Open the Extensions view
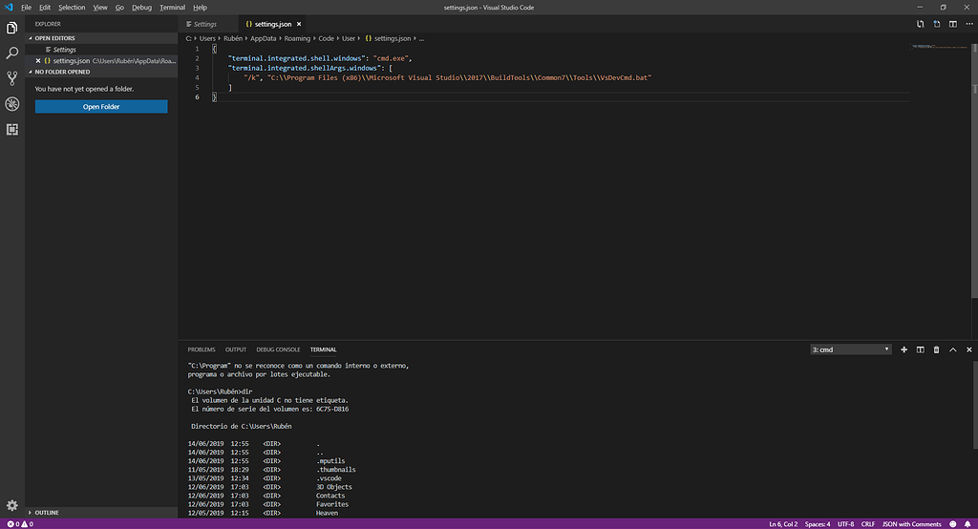This screenshot has width=978, height=529. pyautogui.click(x=12, y=129)
